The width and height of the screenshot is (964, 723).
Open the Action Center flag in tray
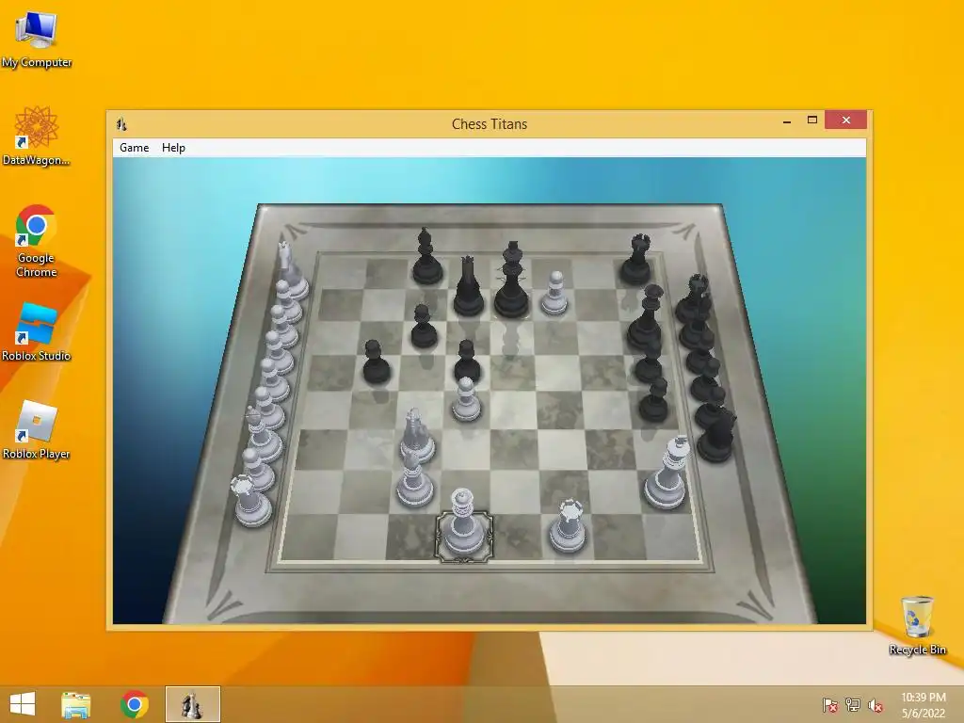(x=830, y=705)
